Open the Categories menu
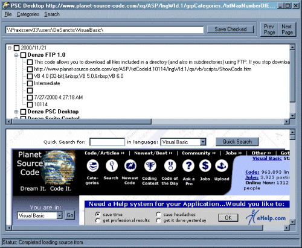 tap(28, 14)
